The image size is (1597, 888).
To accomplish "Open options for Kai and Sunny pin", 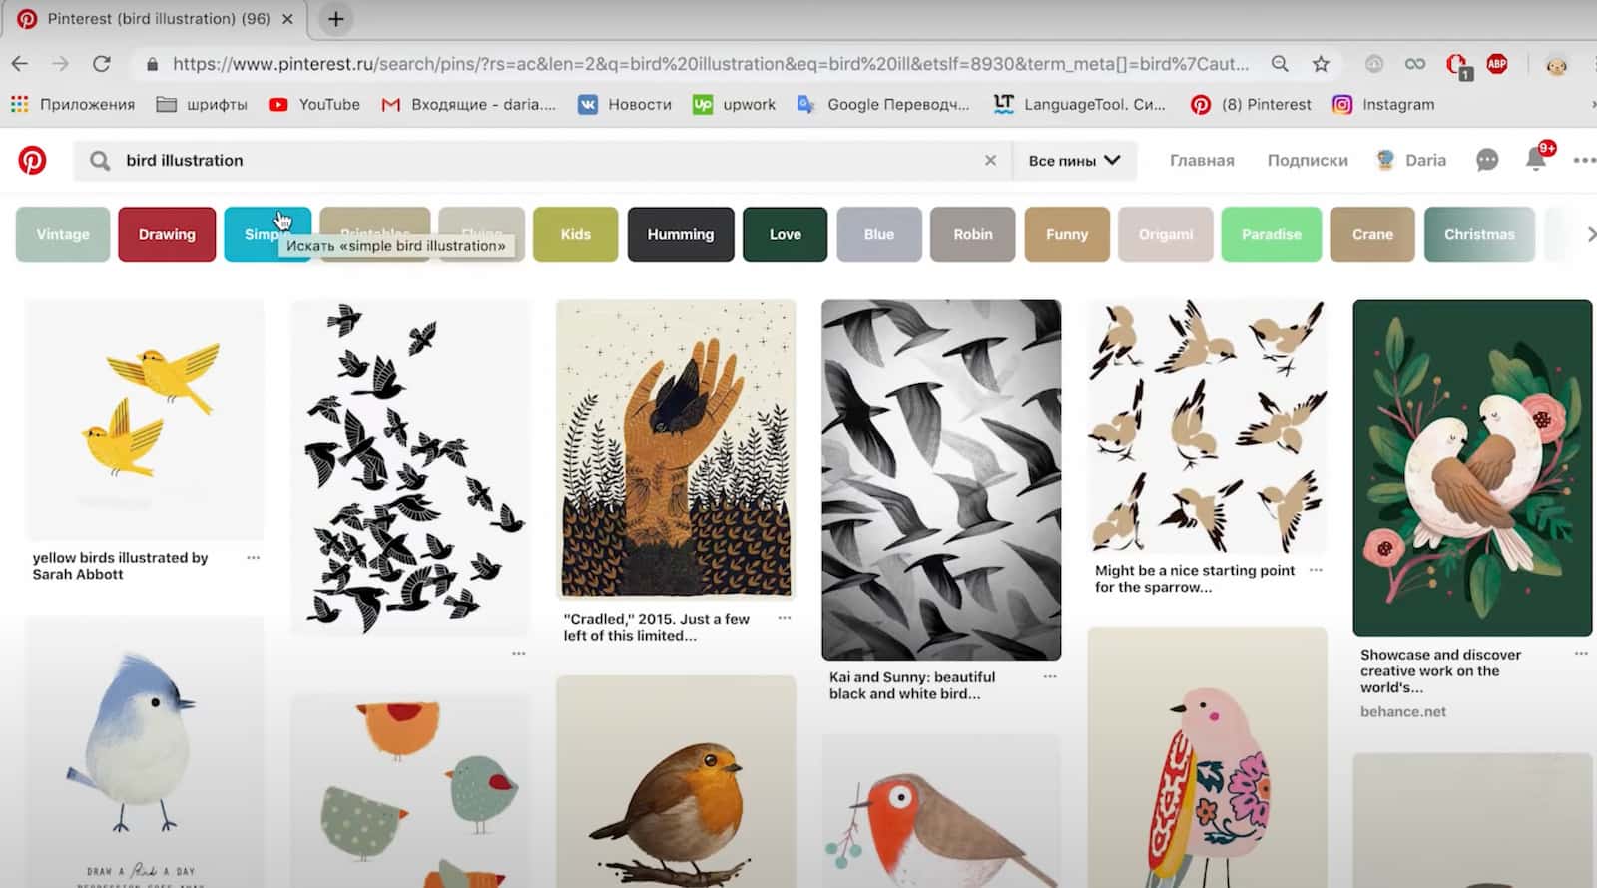I will (x=1050, y=676).
